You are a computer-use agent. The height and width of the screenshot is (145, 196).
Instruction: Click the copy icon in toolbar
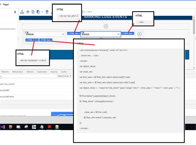click(33, 12)
